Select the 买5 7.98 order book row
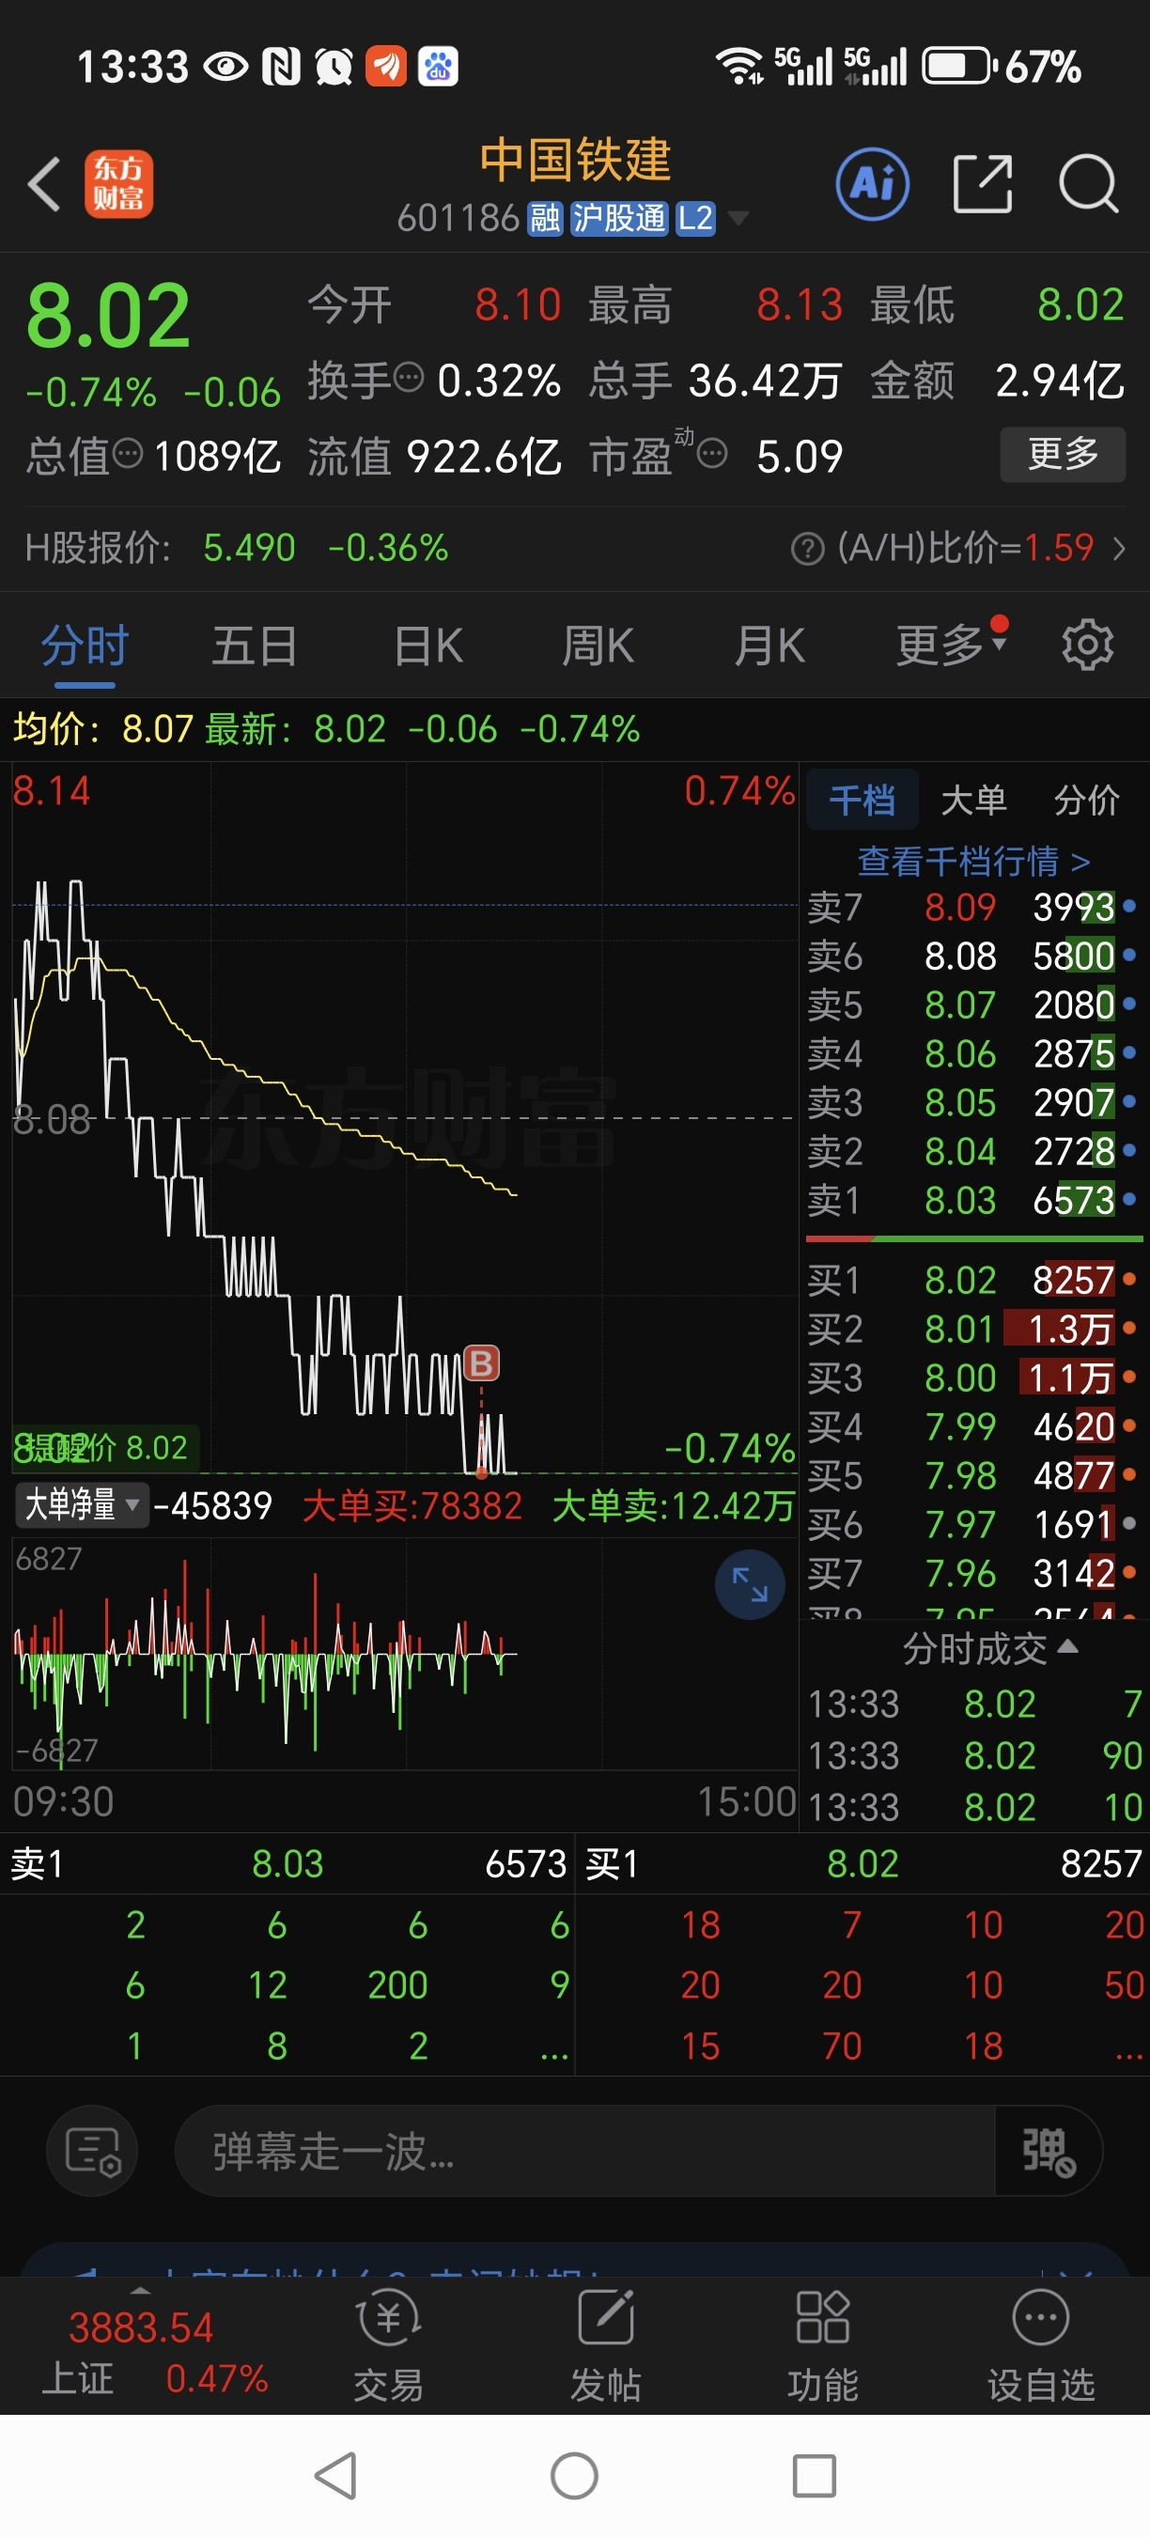This screenshot has width=1150, height=2537. point(973,1475)
